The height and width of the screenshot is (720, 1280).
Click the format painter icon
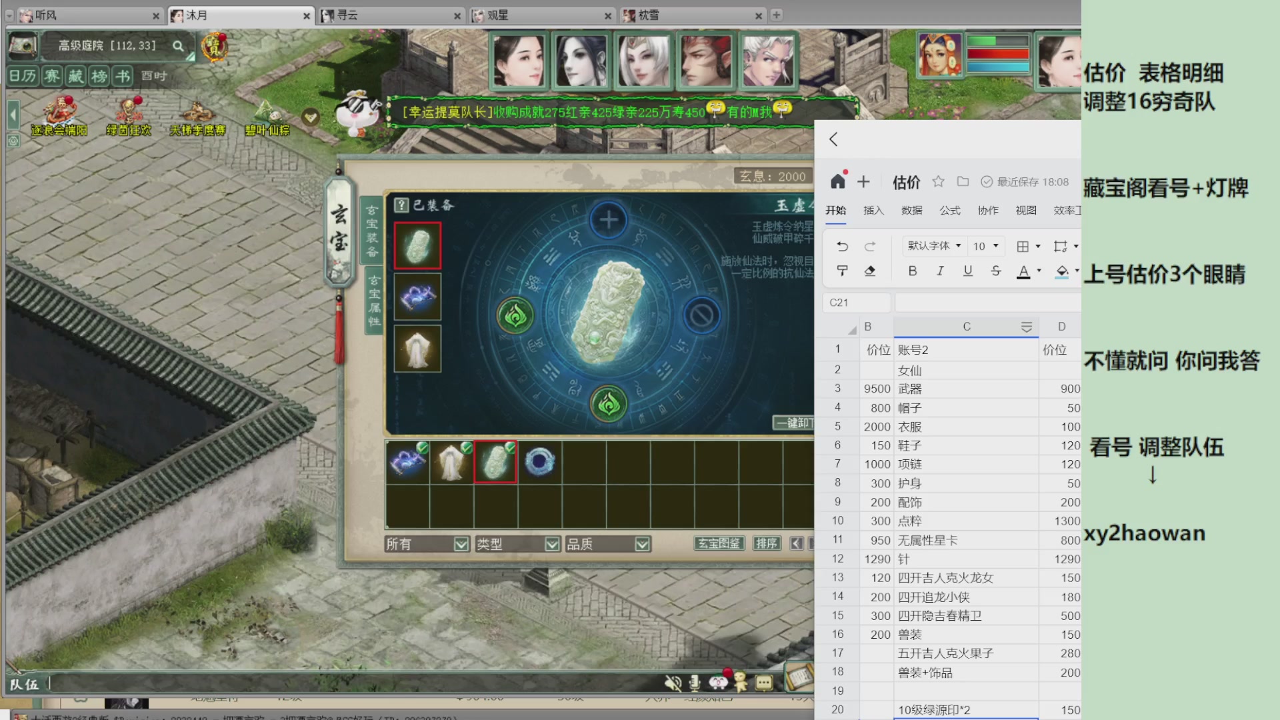[842, 271]
